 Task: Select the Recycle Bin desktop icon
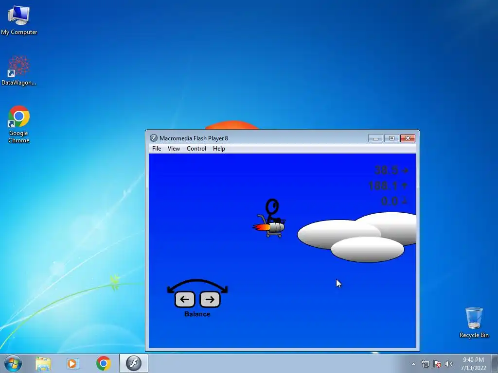[x=474, y=322]
